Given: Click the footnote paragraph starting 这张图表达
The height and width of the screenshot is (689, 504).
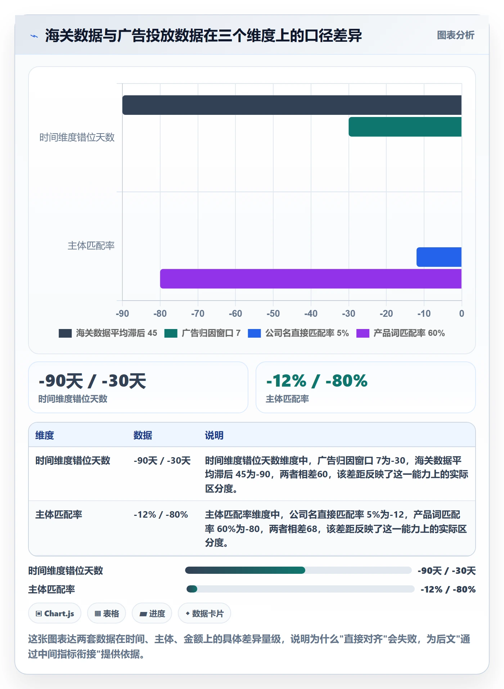Looking at the screenshot, I should (249, 646).
